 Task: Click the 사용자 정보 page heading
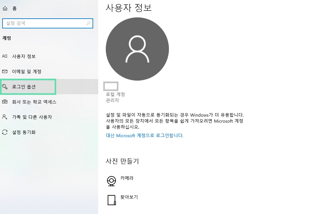129,8
